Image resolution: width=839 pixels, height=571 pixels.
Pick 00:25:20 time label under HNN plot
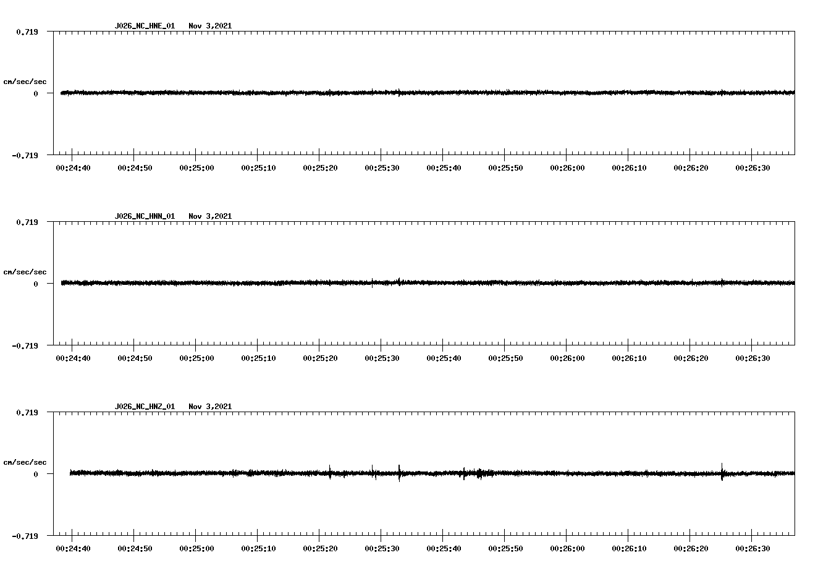(320, 358)
